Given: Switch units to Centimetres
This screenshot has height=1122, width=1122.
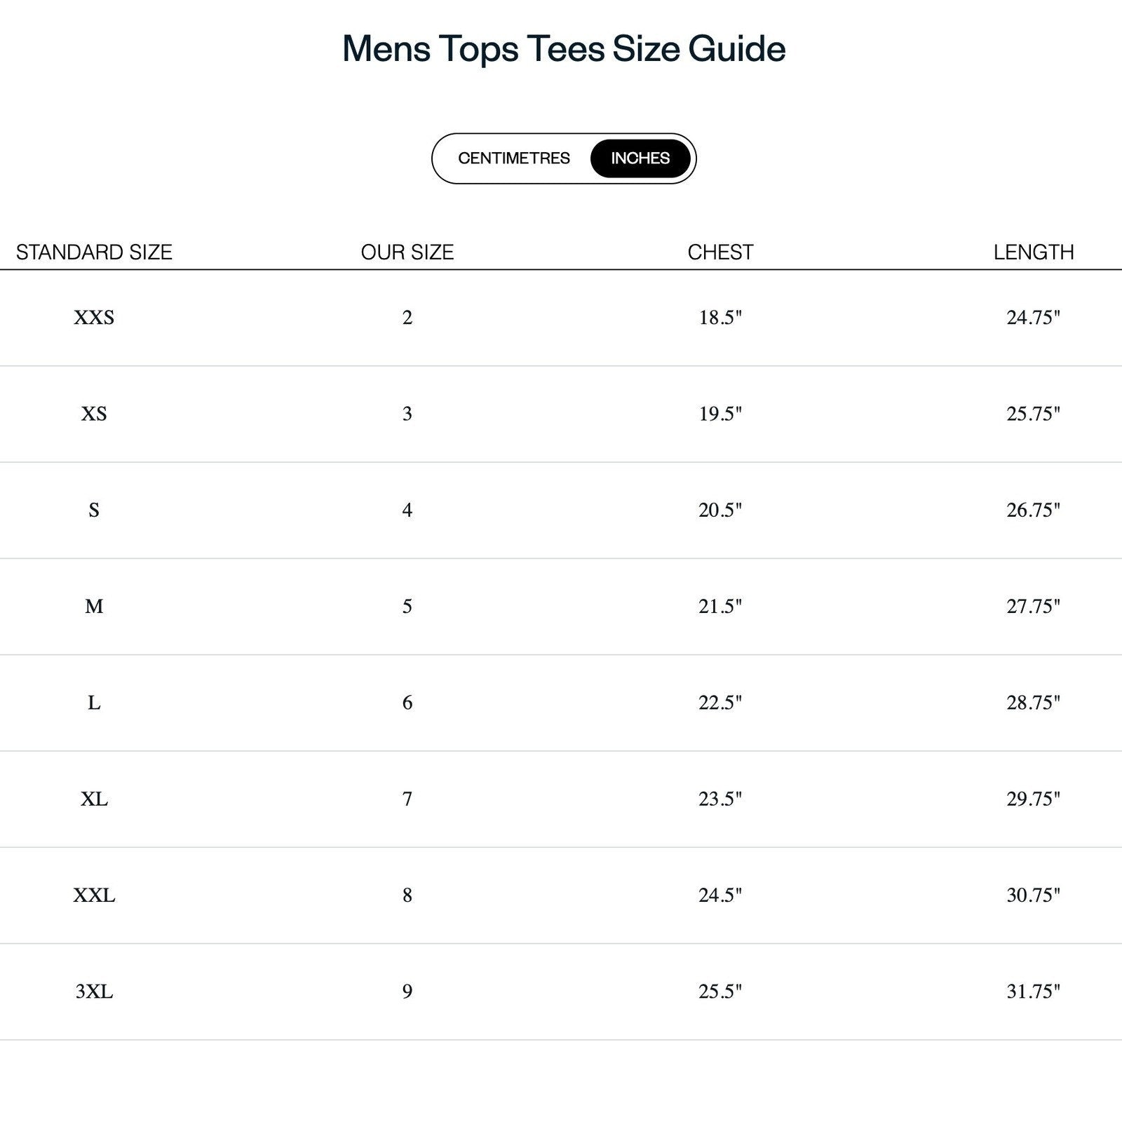Looking at the screenshot, I should pyautogui.click(x=513, y=158).
